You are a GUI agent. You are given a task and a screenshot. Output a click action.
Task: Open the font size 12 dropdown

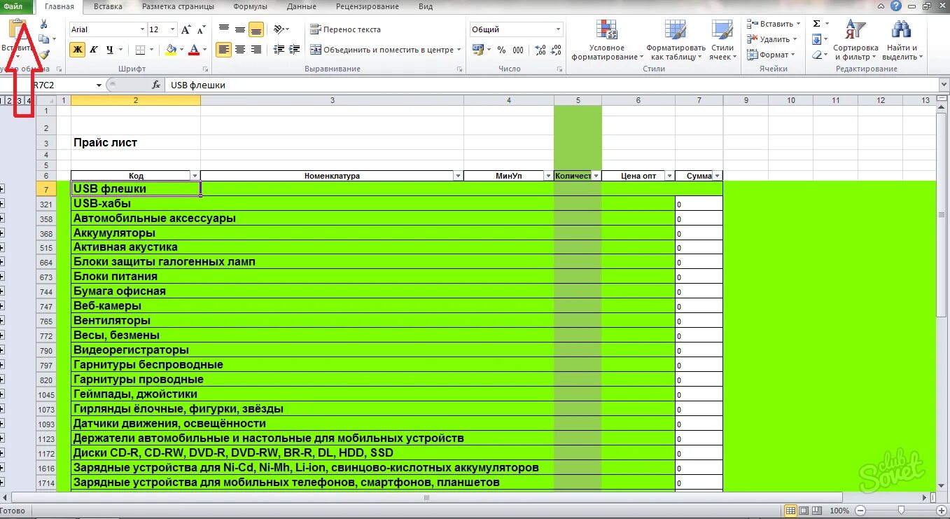[173, 29]
